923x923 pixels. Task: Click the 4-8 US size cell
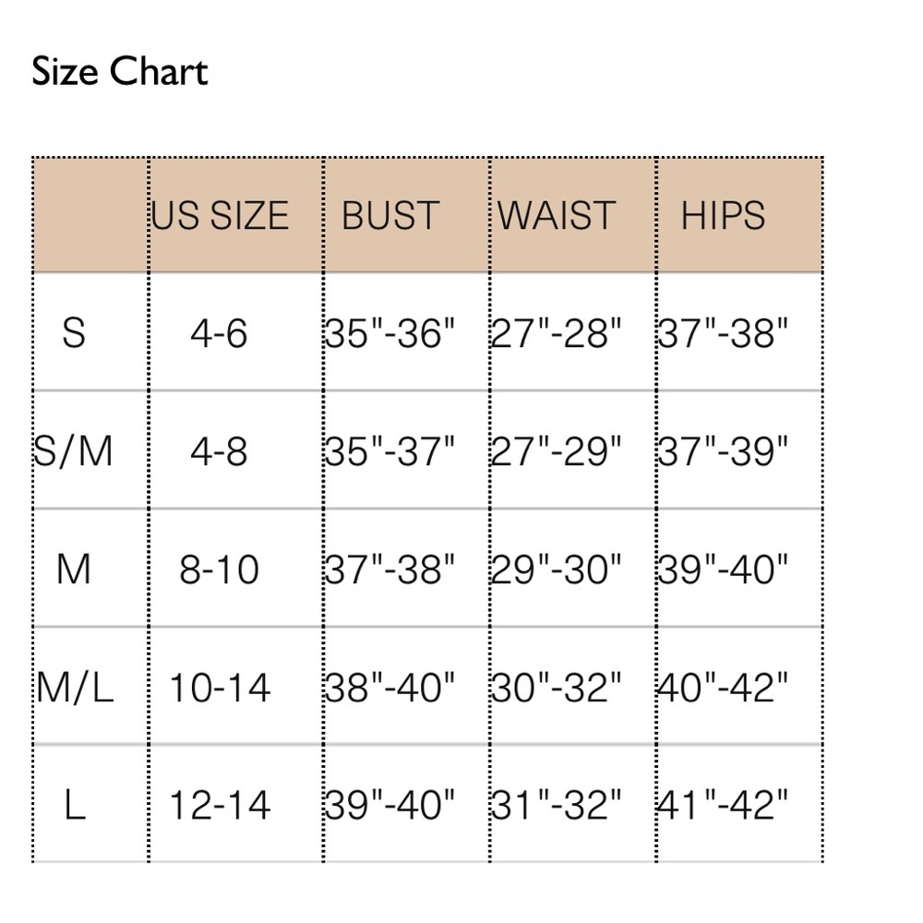coord(219,451)
